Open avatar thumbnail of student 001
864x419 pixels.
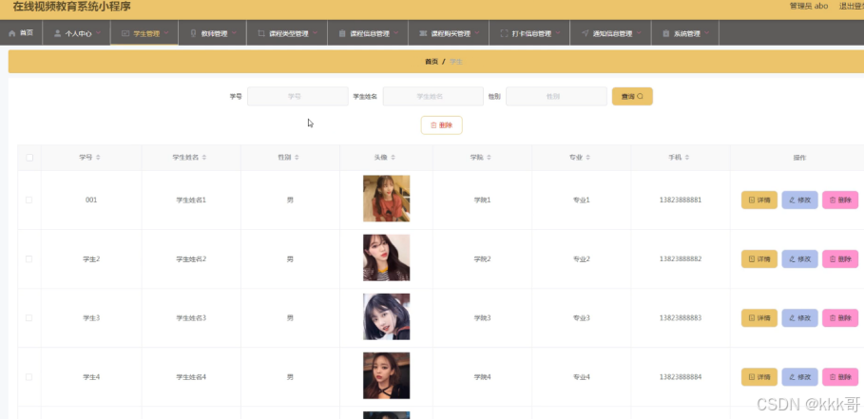386,199
